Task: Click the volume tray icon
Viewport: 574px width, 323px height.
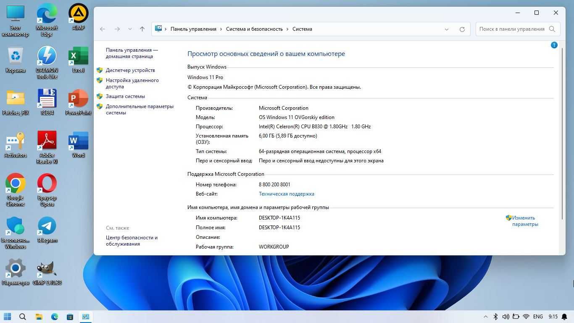Action: (506, 317)
